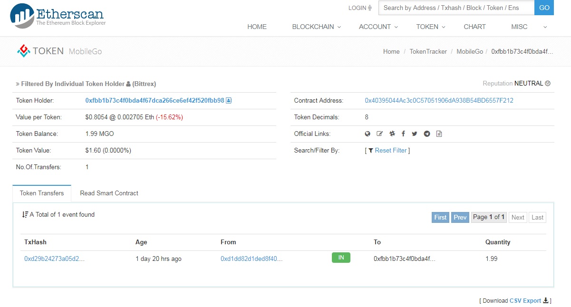
Task: Click the user icon next to LOGIN
Action: point(370,8)
